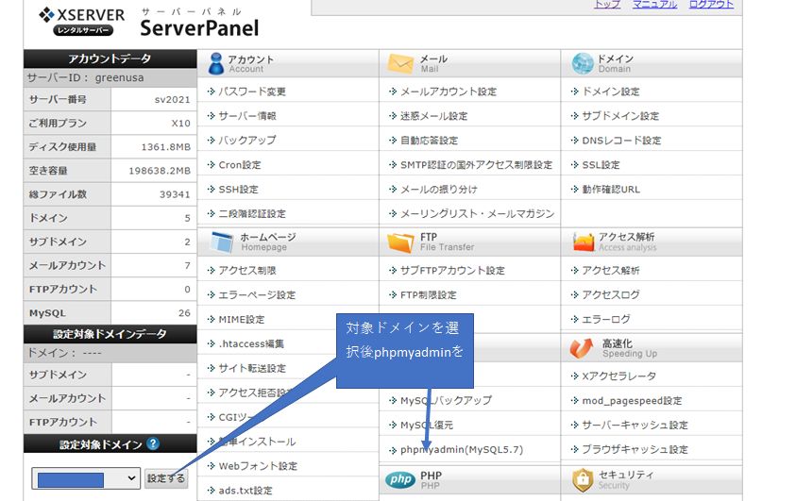Open メールアカウント設定
The height and width of the screenshot is (501, 796).
pyautogui.click(x=449, y=92)
